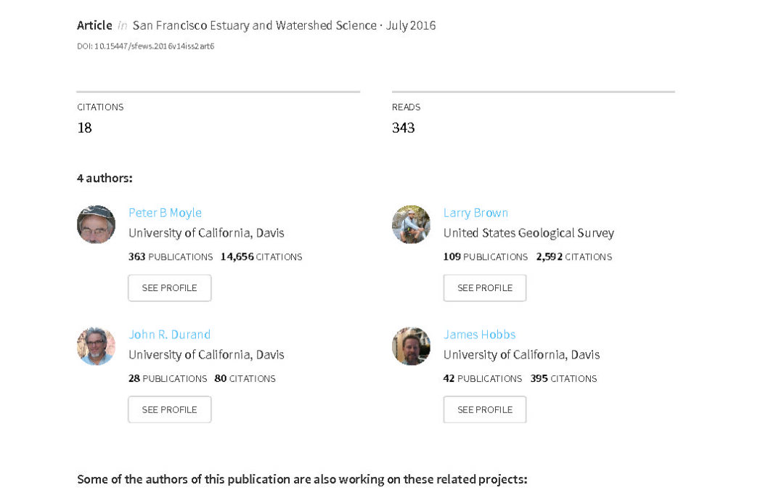Viewport: 784px width, 490px height.
Task: Open James Hobbs author name link
Action: [x=480, y=335]
